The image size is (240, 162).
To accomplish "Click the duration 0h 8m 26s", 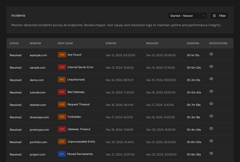I will 194,154.
